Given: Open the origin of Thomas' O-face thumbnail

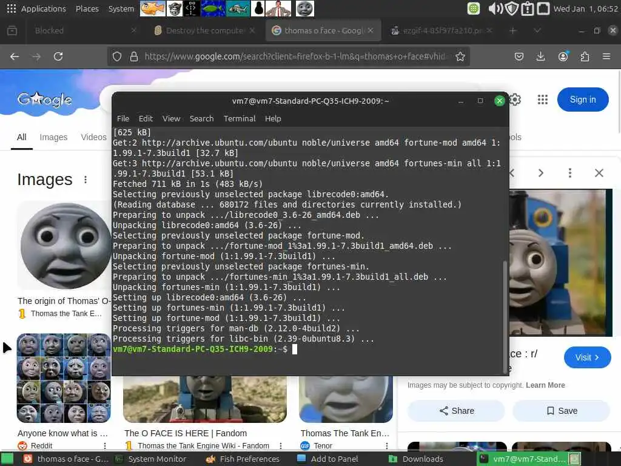Looking at the screenshot, I should tap(63, 246).
